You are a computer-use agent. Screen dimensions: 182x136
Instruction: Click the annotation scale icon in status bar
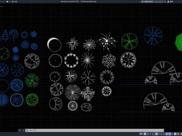tap(175, 134)
